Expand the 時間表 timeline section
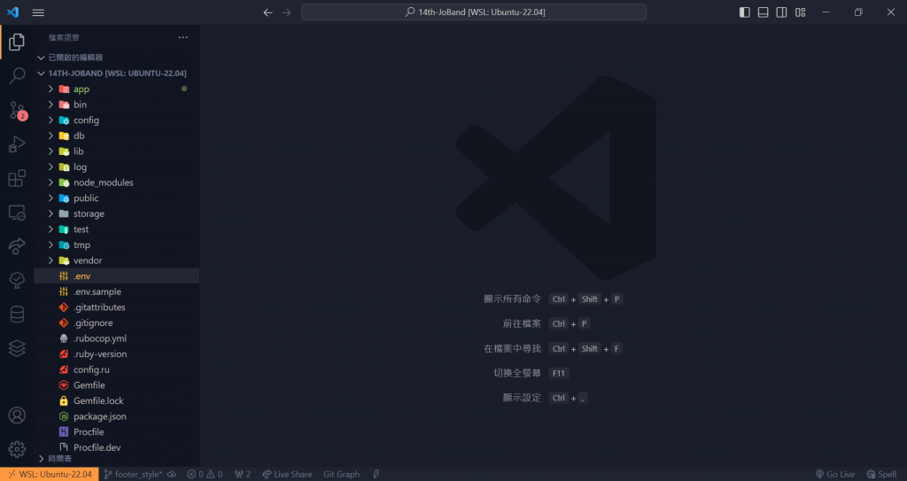This screenshot has width=907, height=481. 117,459
